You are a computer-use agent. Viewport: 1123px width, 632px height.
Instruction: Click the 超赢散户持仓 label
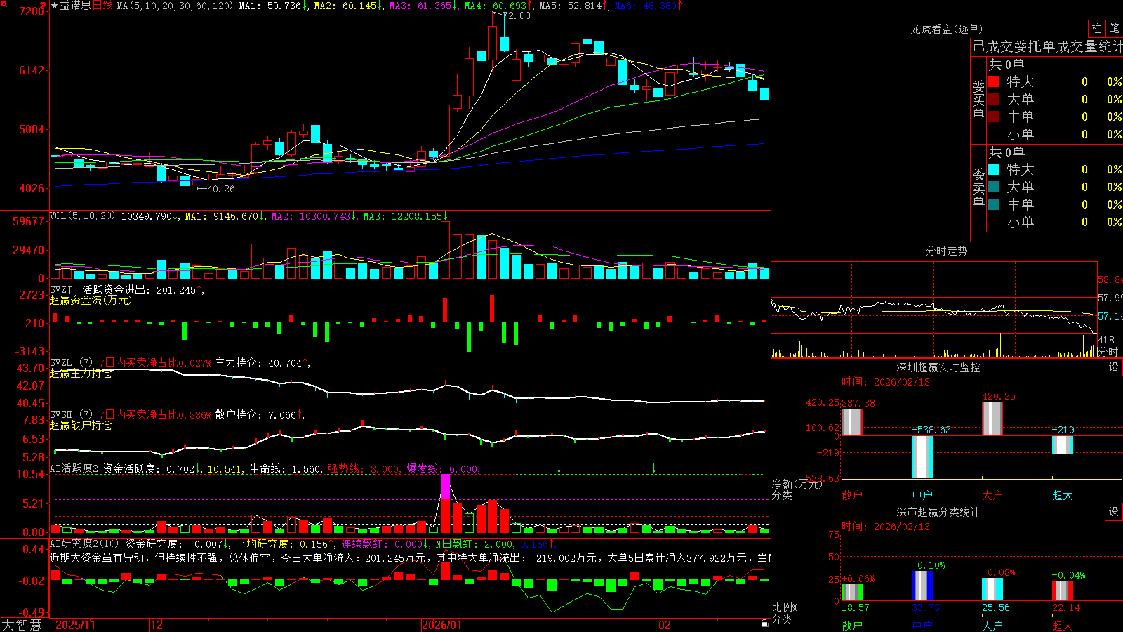pos(81,426)
